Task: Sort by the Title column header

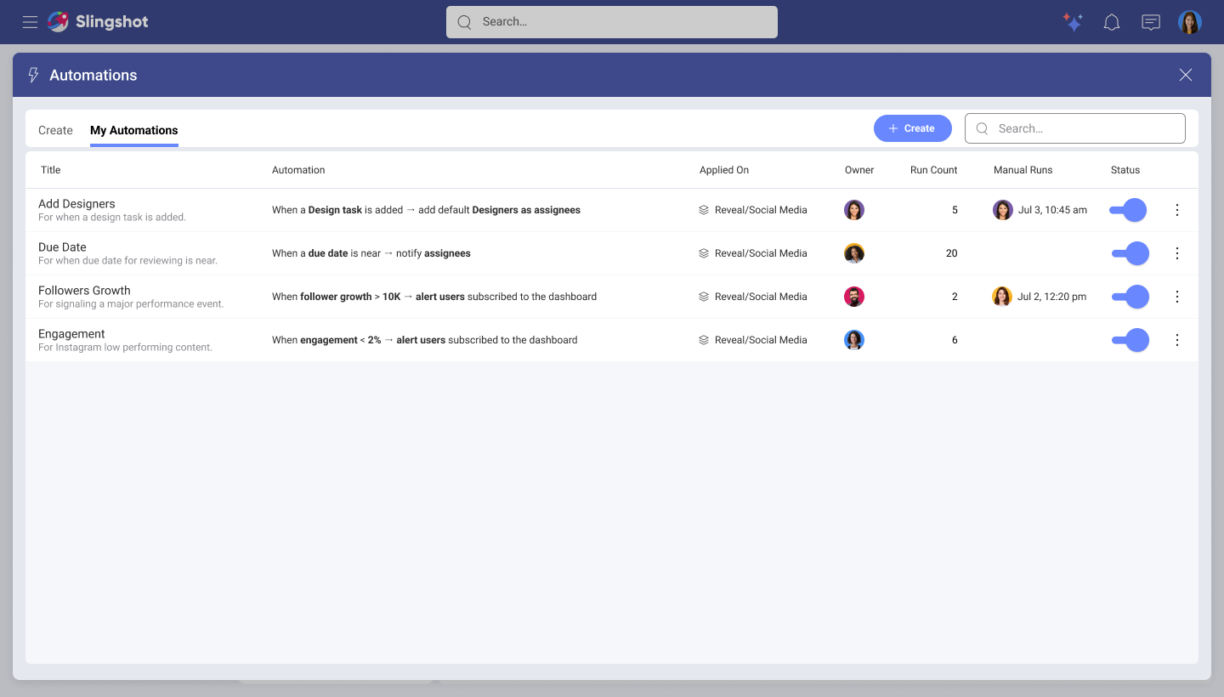Action: [x=51, y=170]
